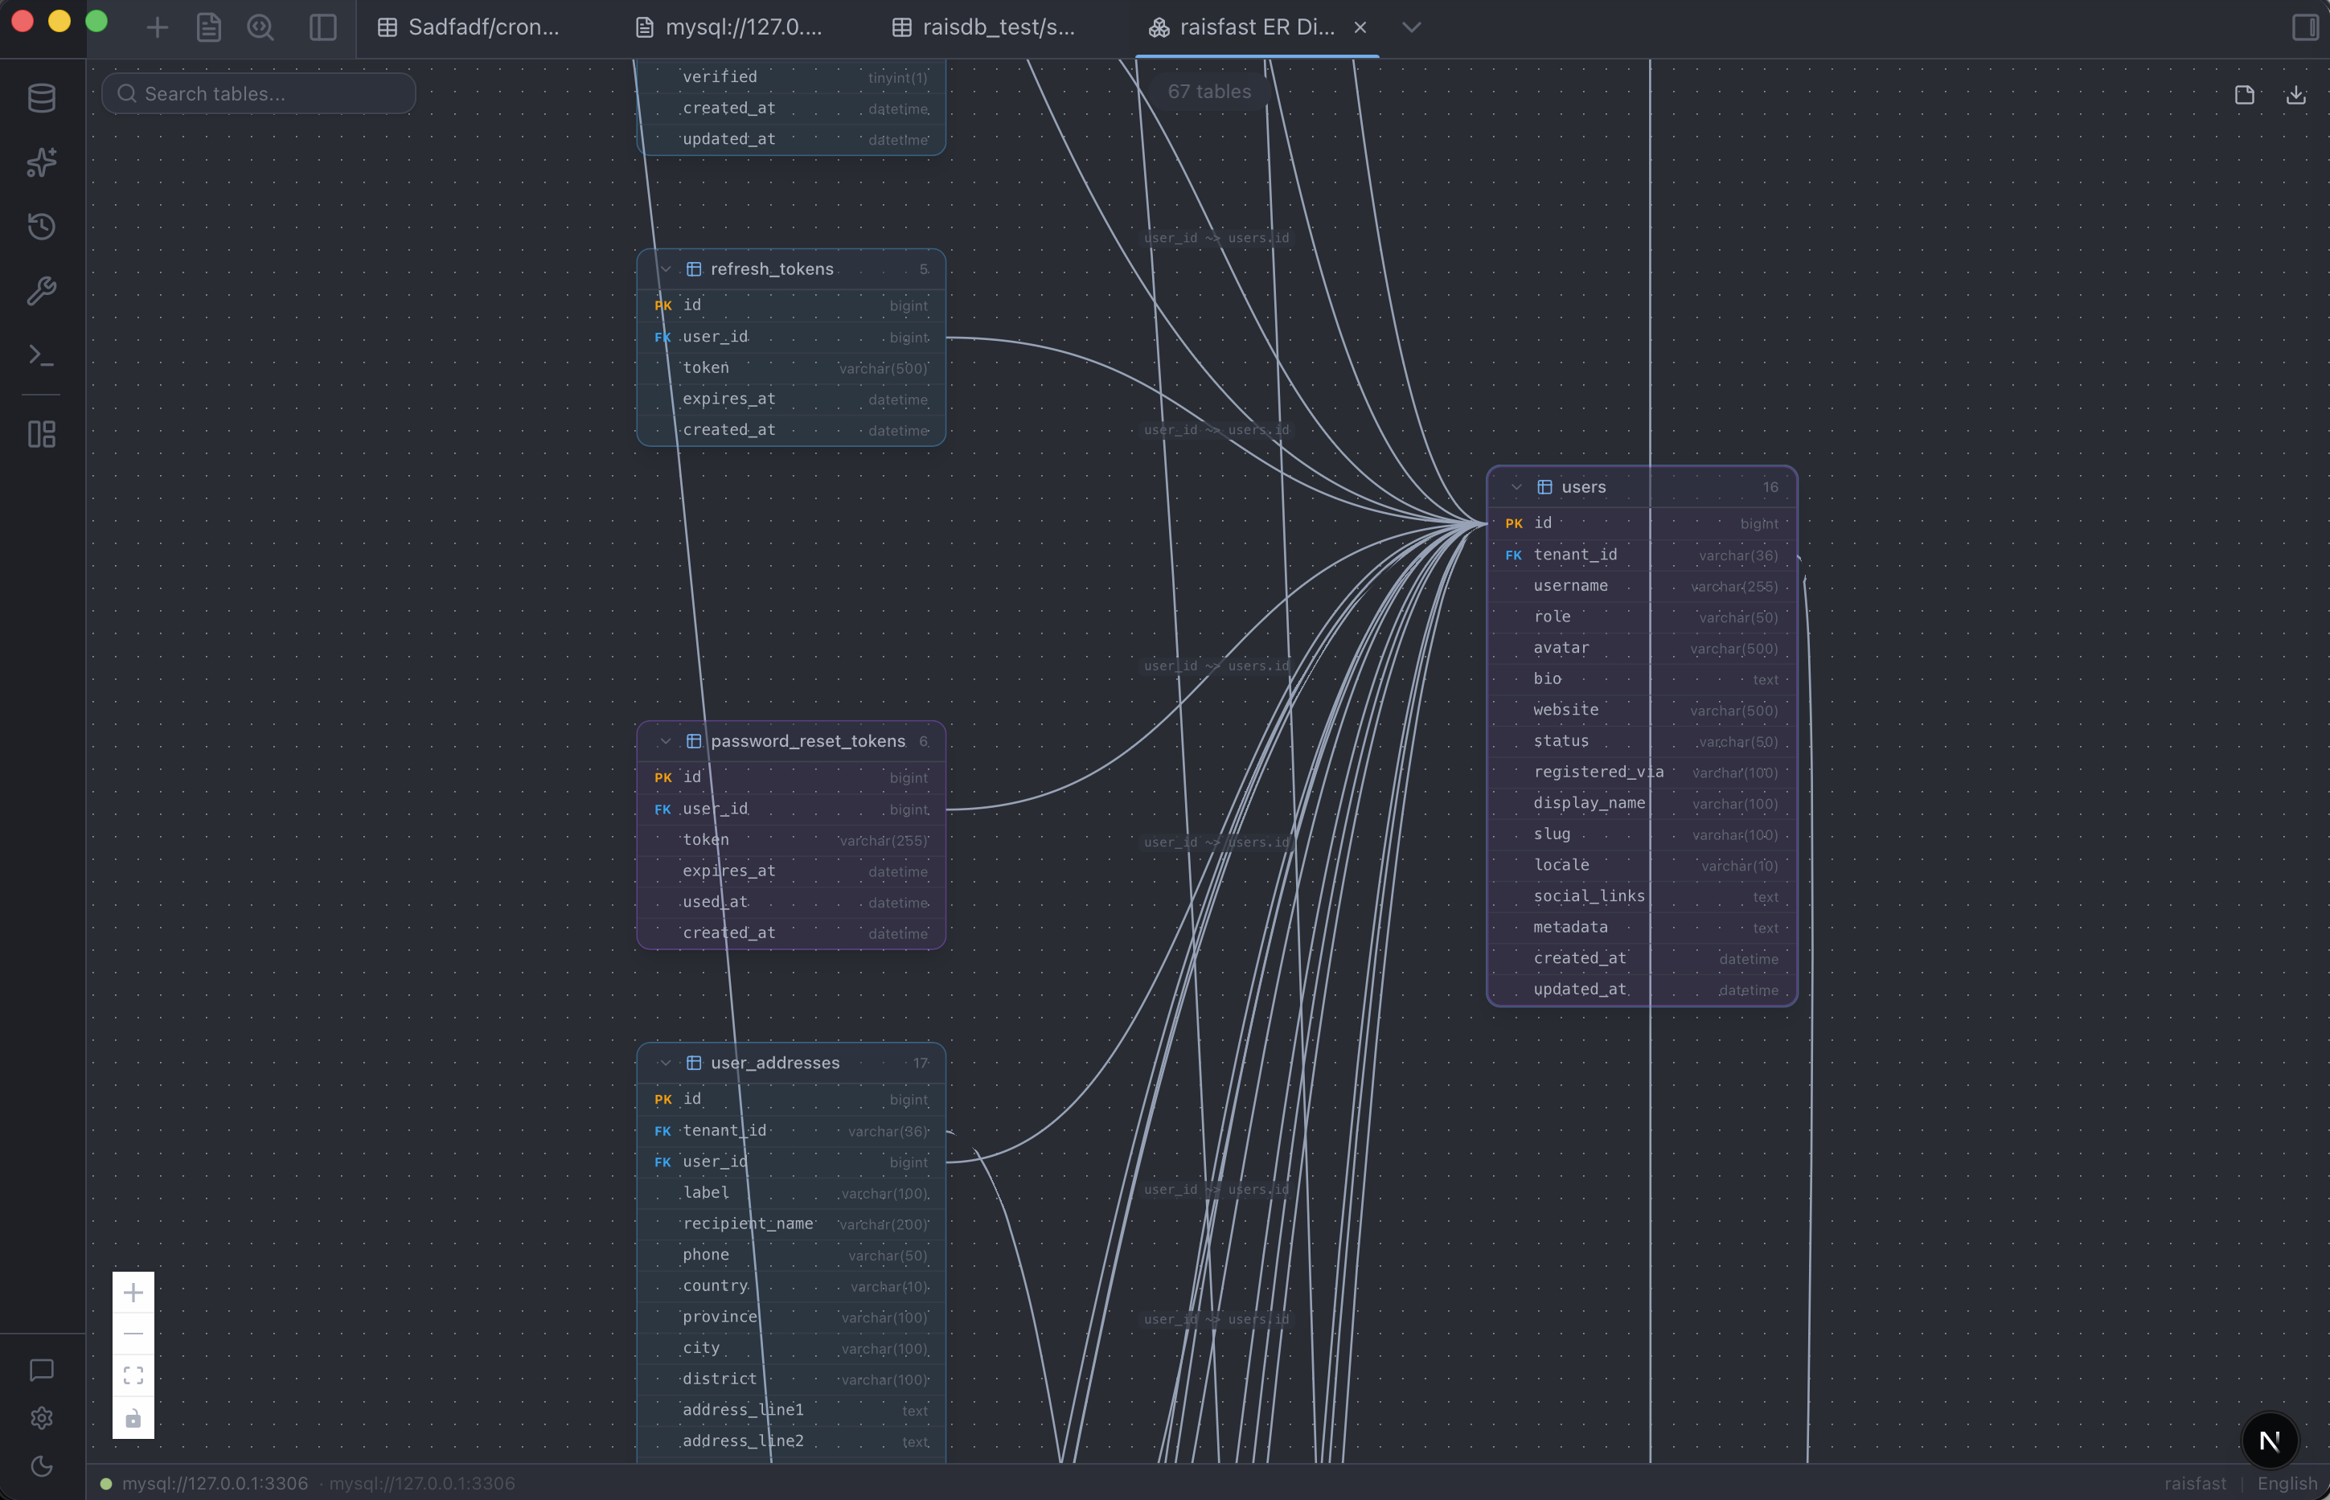Select province row in user_addresses
This screenshot has width=2330, height=1500.
(791, 1317)
